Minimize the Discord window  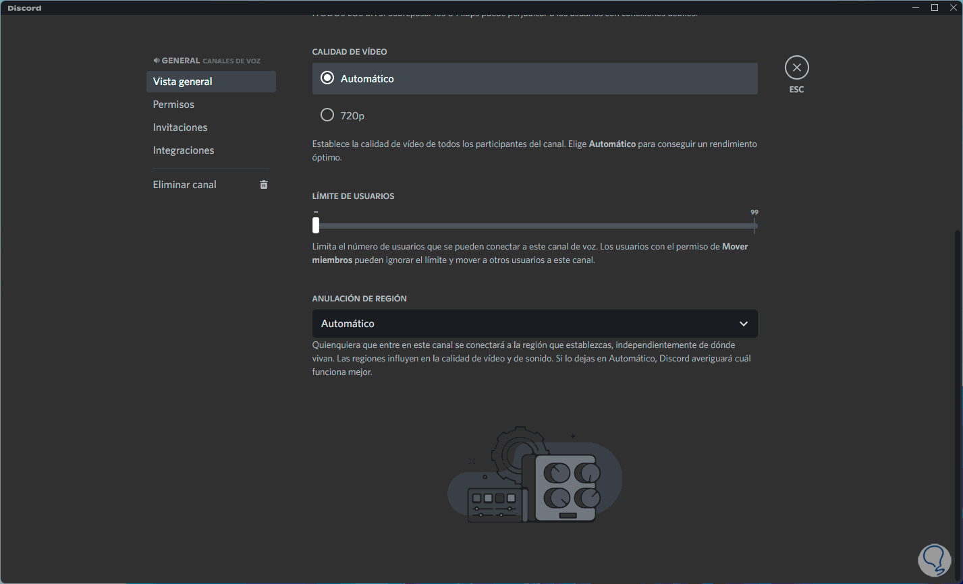point(916,7)
